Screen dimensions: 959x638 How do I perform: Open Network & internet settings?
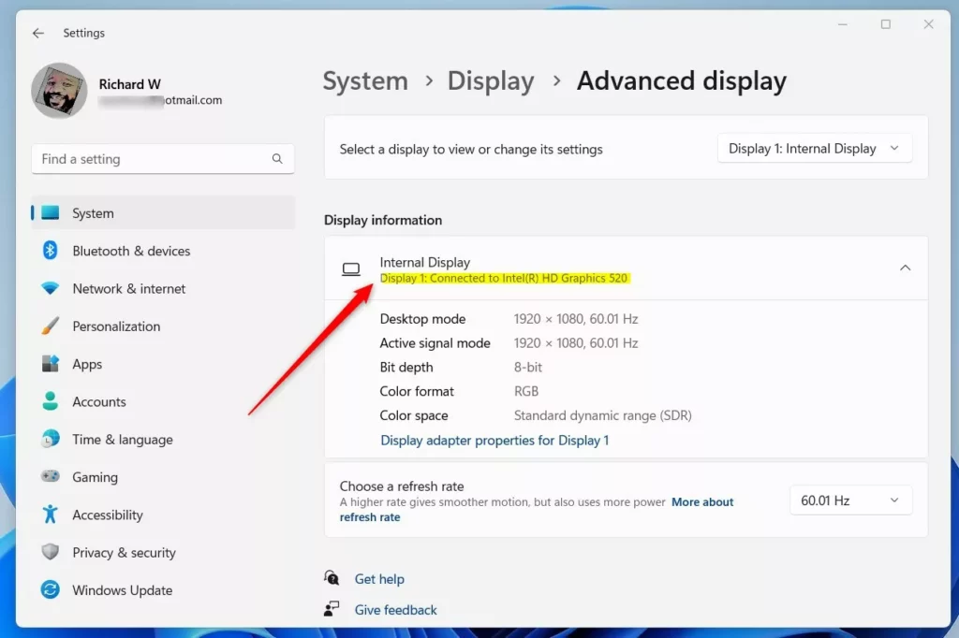point(163,288)
